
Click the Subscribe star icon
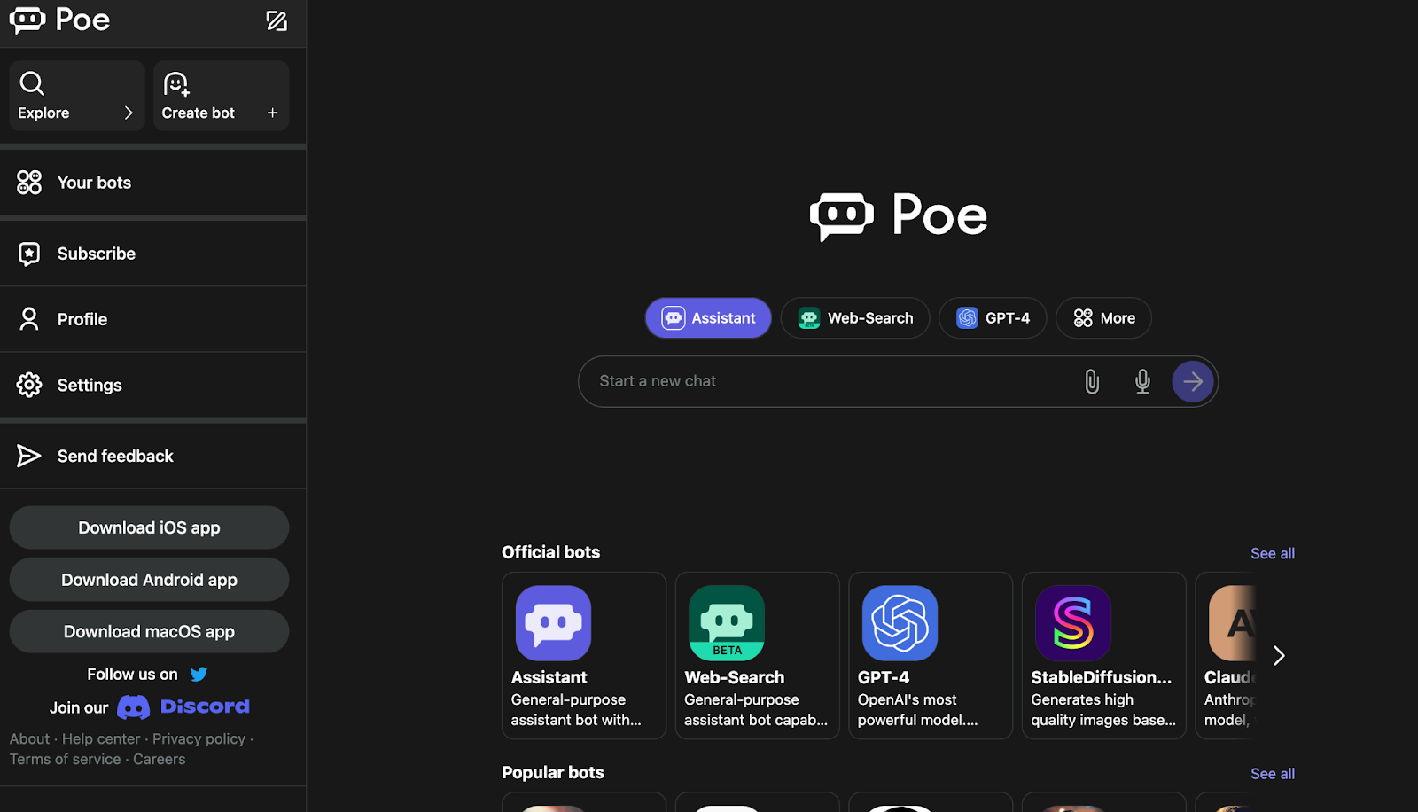tap(29, 254)
